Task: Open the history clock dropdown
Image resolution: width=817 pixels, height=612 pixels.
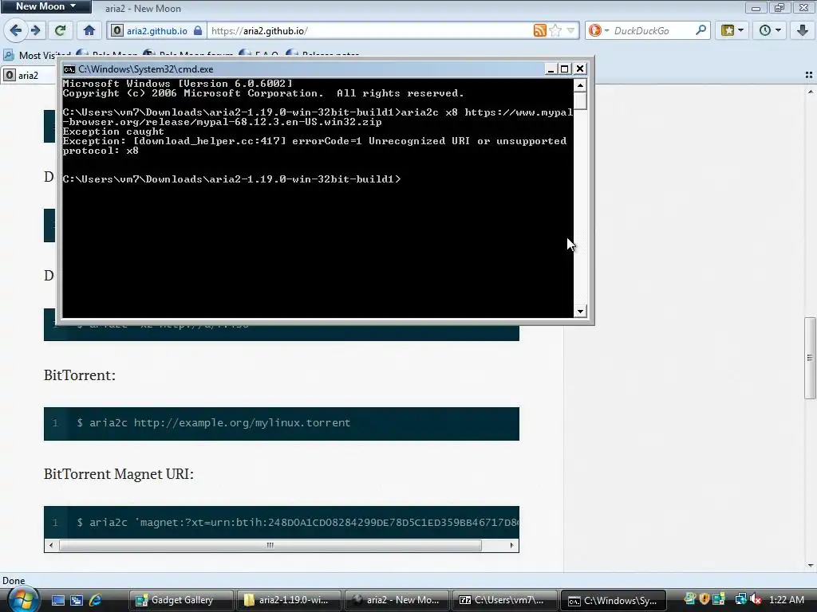Action: [770, 30]
